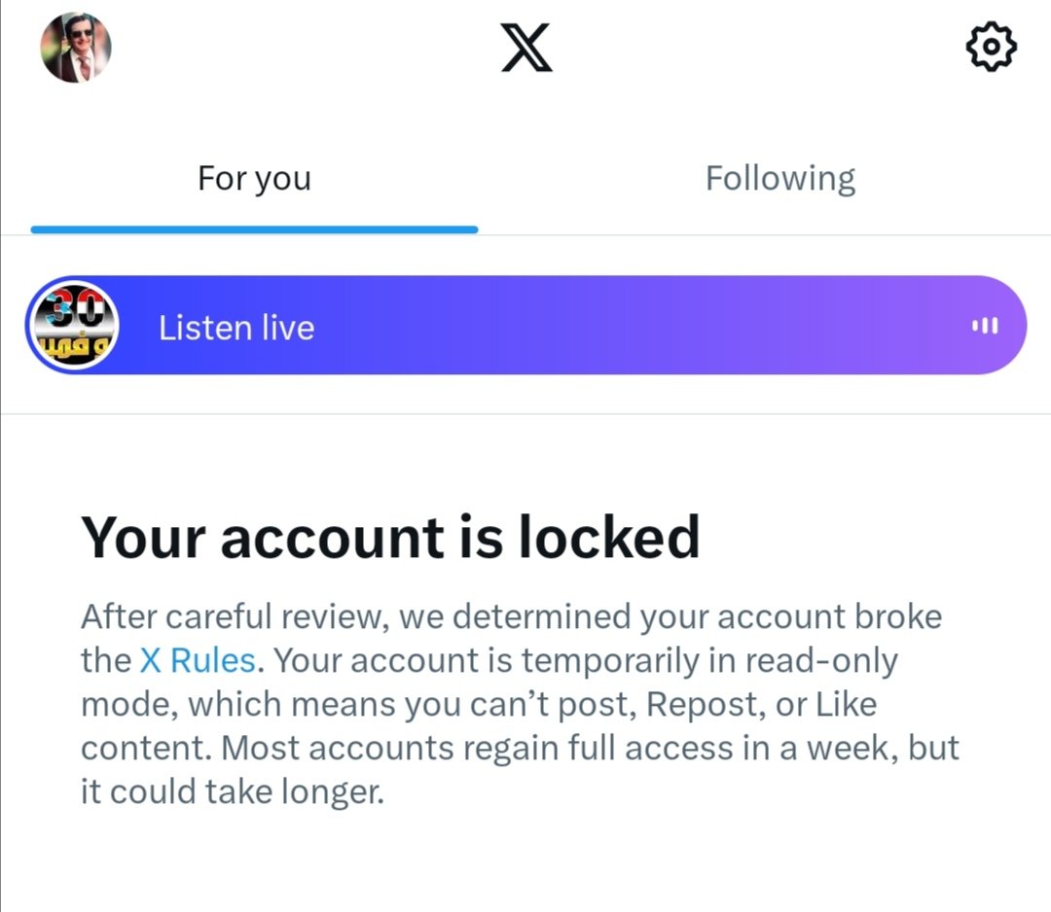This screenshot has width=1051, height=912.
Task: Tap the space host avatar with 30
Action: [73, 326]
